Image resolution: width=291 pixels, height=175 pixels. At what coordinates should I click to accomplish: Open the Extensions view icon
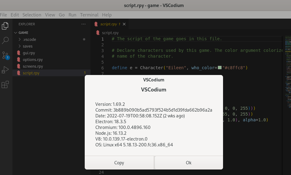click(x=5, y=84)
